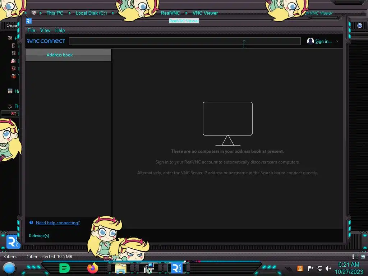
Task: Open the View menu in VNC Viewer
Action: point(45,30)
